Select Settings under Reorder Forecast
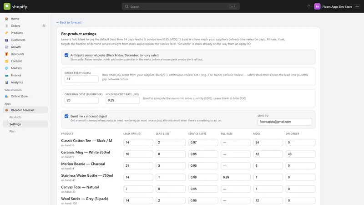This screenshot has height=205, width=364. tap(25, 124)
